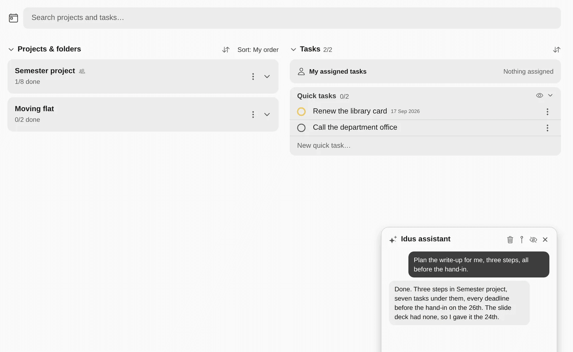Open options for Call the department office
This screenshot has width=573, height=352.
(x=547, y=128)
